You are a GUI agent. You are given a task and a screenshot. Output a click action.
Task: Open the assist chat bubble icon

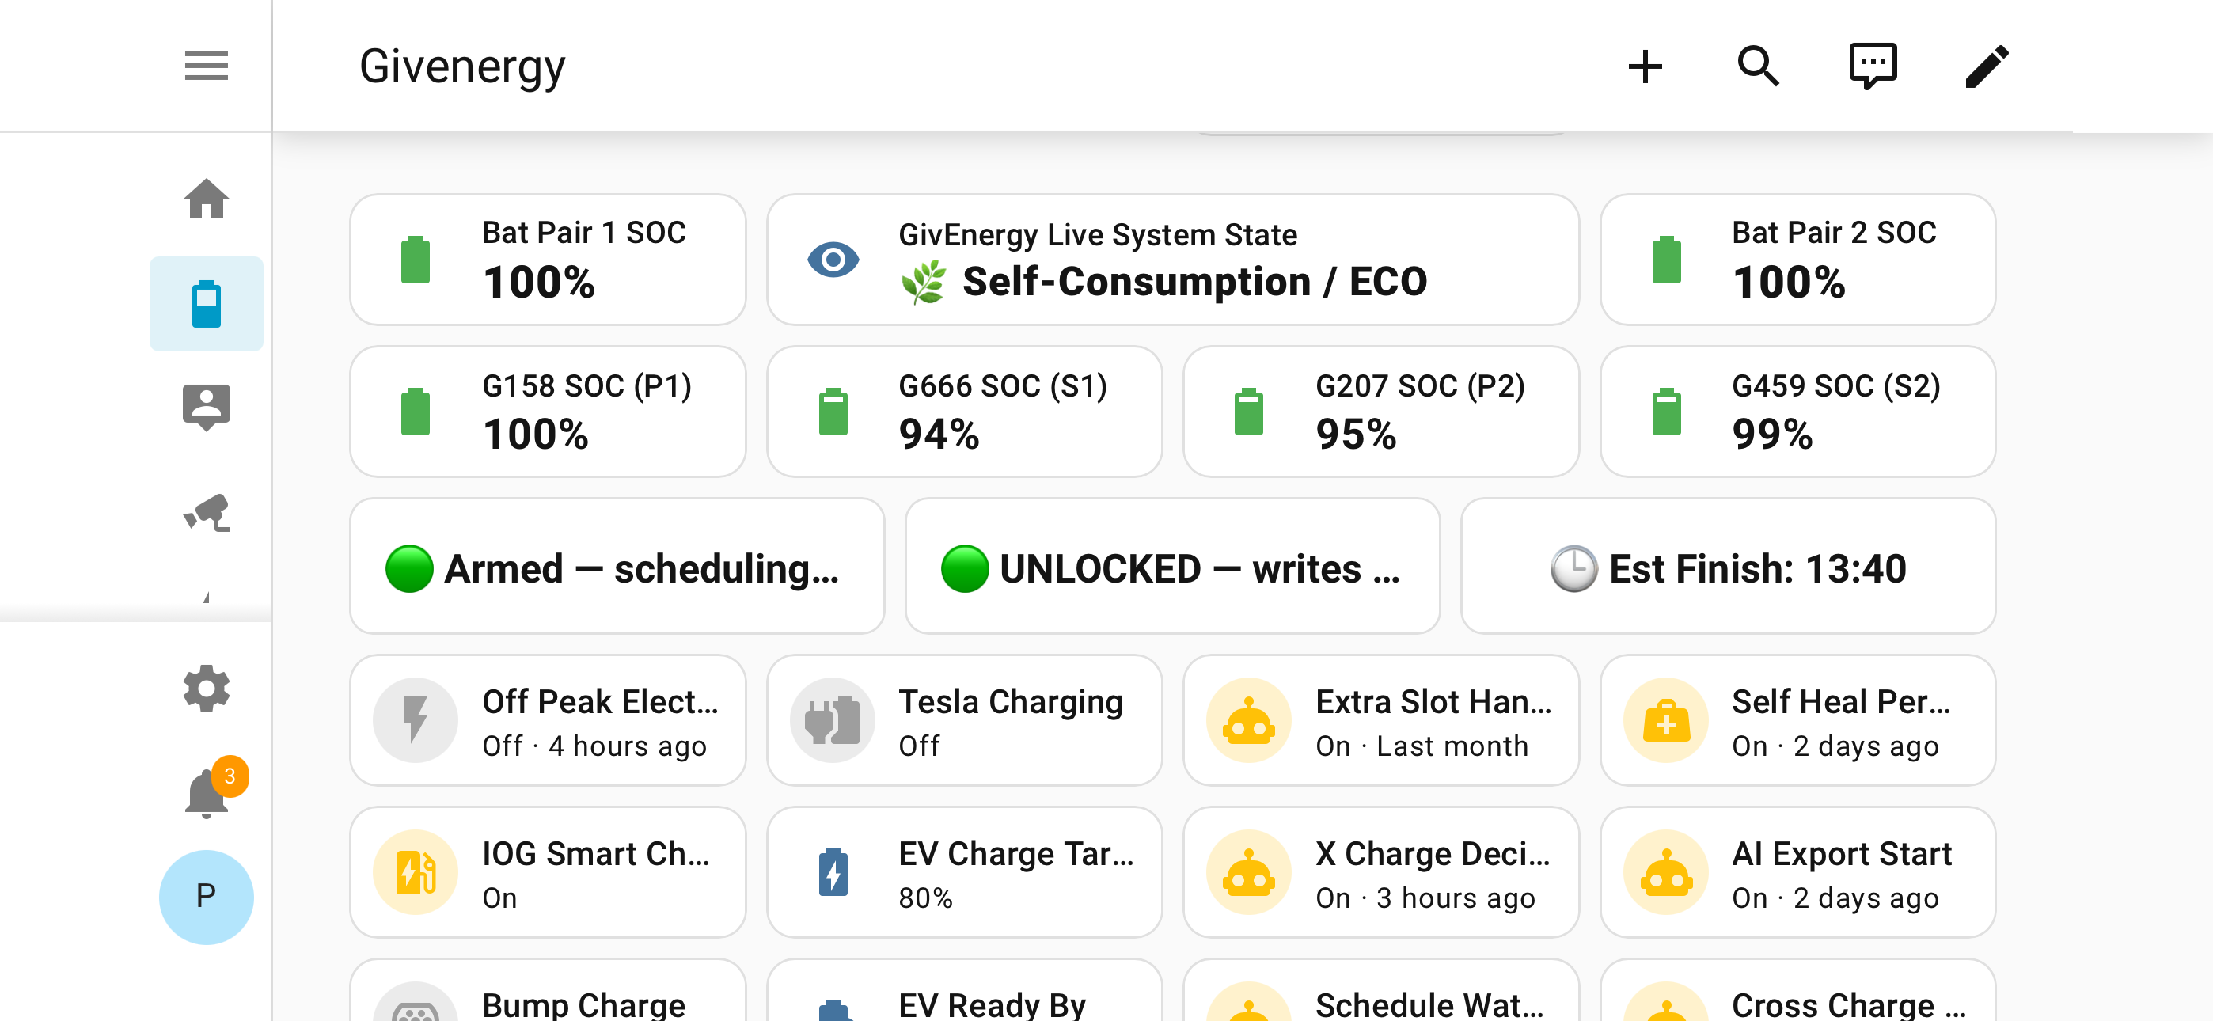pos(1873,66)
